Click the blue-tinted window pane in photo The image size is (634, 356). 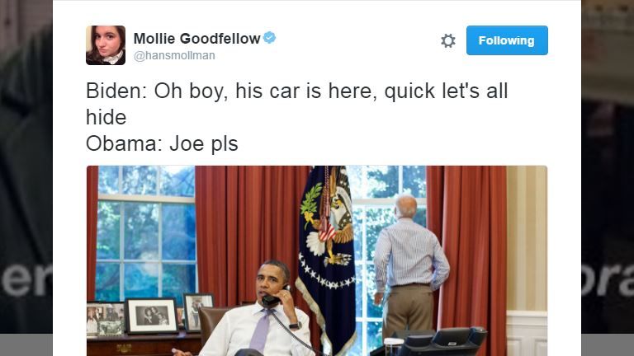[145, 234]
